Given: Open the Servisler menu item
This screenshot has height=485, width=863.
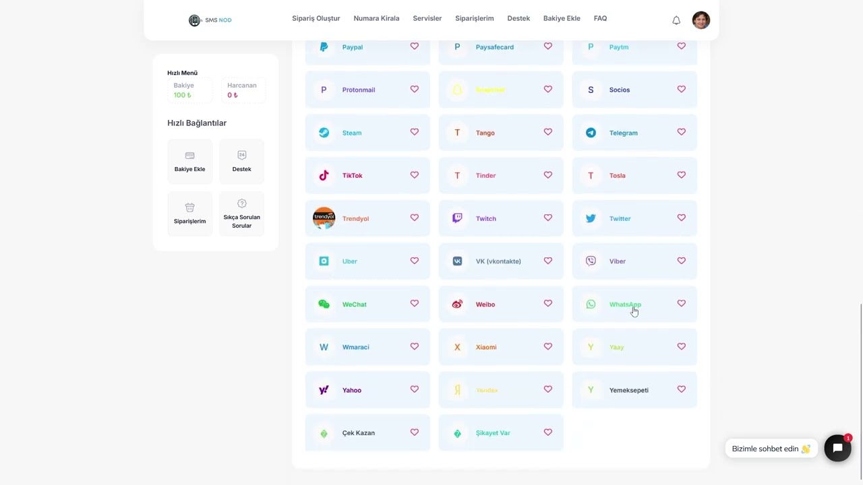Looking at the screenshot, I should (x=427, y=18).
